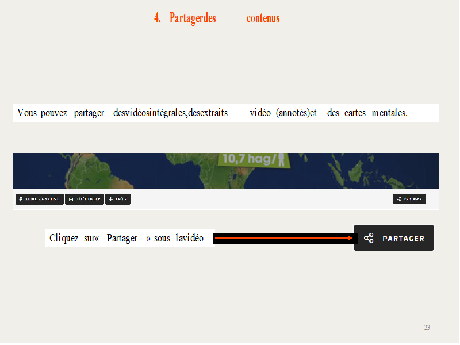This screenshot has width=460, height=345.
Task: Click the small share icon under the video
Action: 399,199
